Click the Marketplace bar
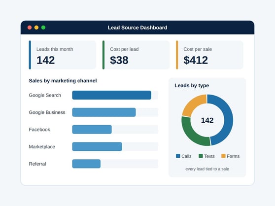The image size is (275, 206). 97,146
